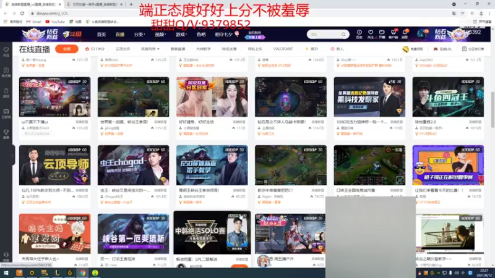
Task: Open the 开播 start-streaming icon
Action: [x=382, y=34]
